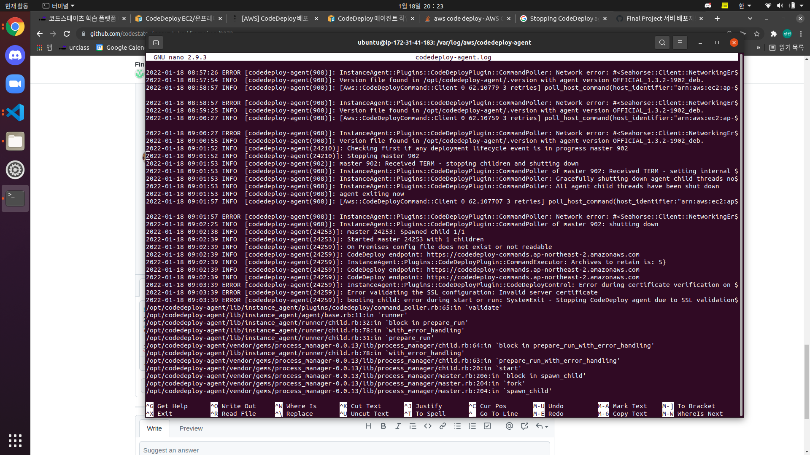Open urclass bookmark
810x455 pixels.
[x=74, y=48]
